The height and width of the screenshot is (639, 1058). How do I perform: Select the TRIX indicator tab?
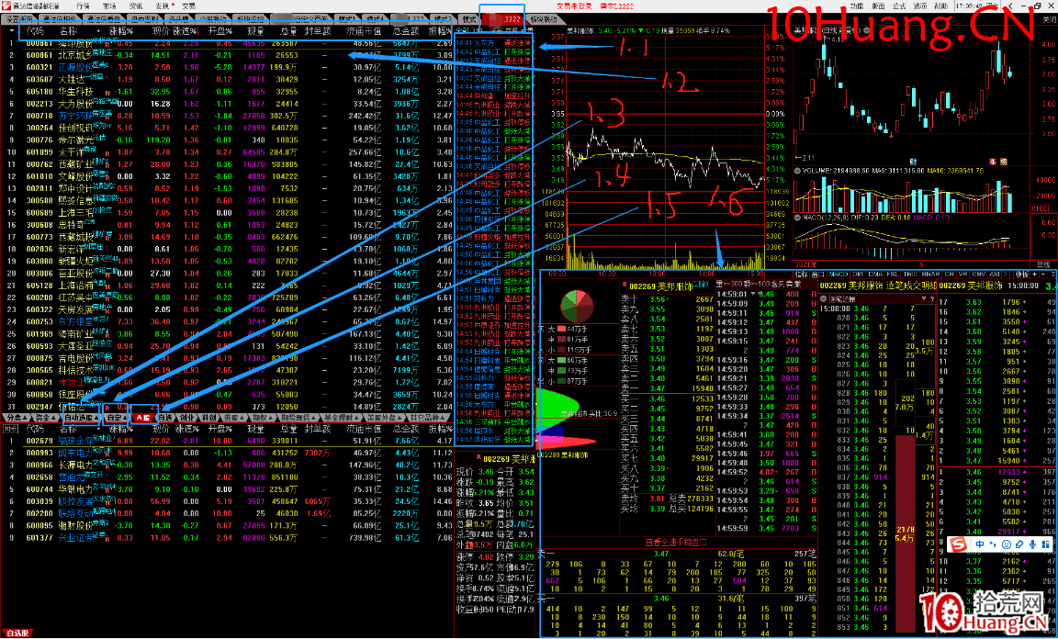coord(910,274)
